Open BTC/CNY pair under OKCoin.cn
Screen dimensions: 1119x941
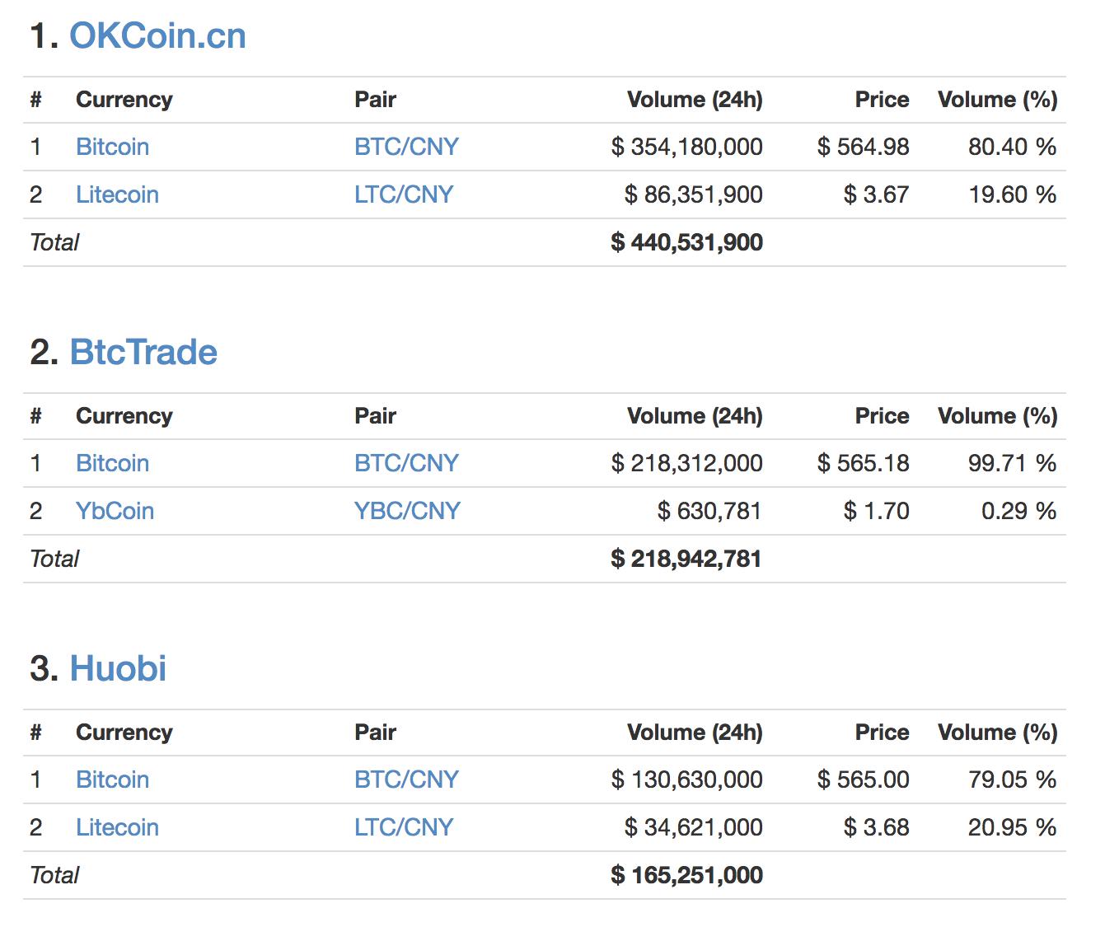coord(406,147)
